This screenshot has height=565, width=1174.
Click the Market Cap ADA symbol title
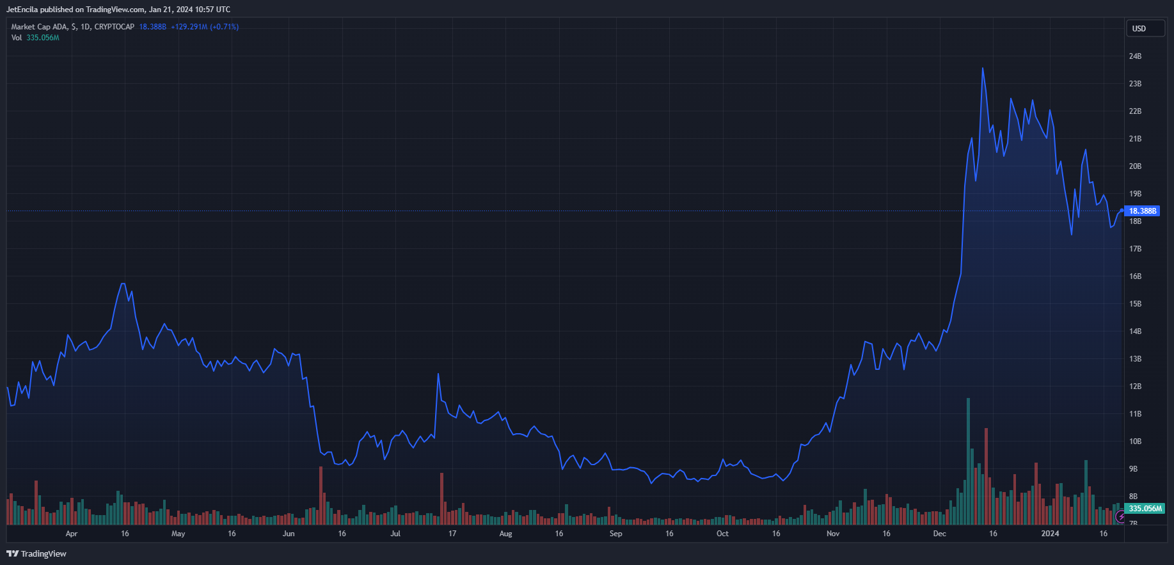[x=72, y=27]
